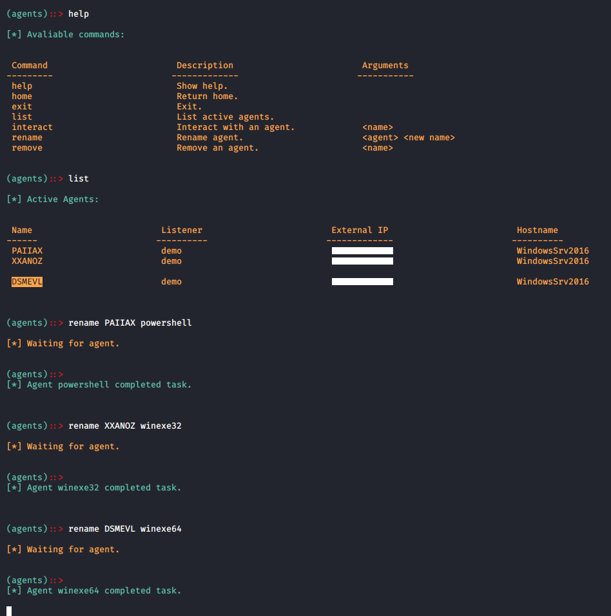The width and height of the screenshot is (611, 616).
Task: Click the 'Arguments' column header
Action: pos(385,65)
